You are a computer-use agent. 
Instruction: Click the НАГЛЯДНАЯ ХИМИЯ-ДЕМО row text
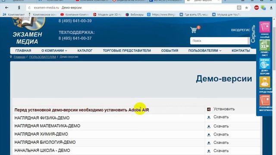coord(41,134)
